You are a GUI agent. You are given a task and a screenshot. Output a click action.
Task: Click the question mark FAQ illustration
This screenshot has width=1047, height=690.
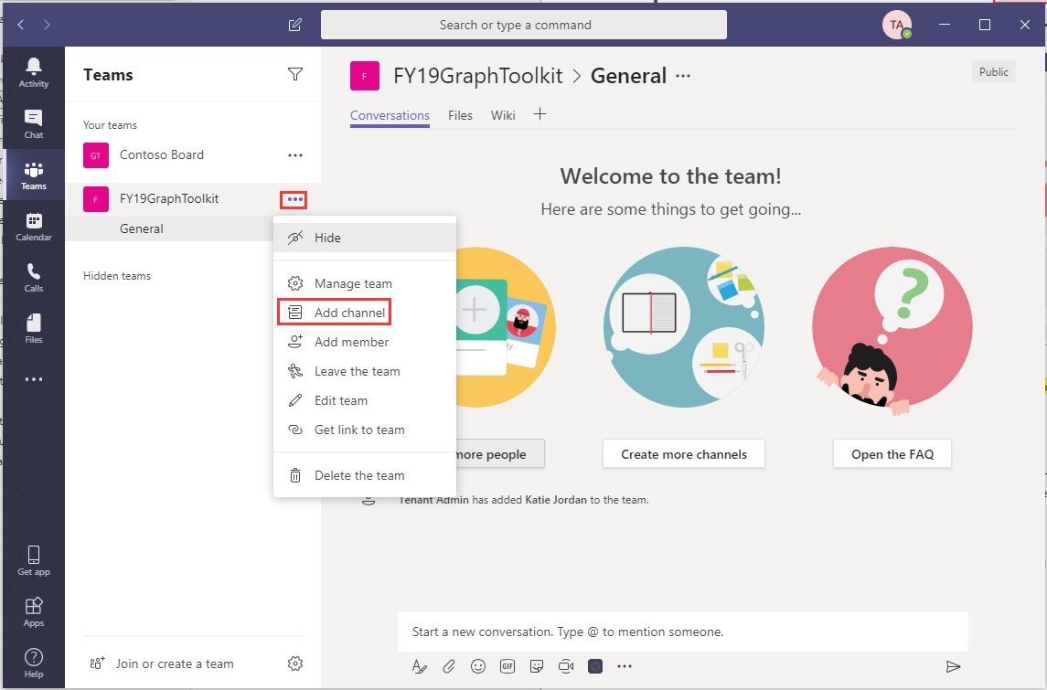pyautogui.click(x=892, y=330)
